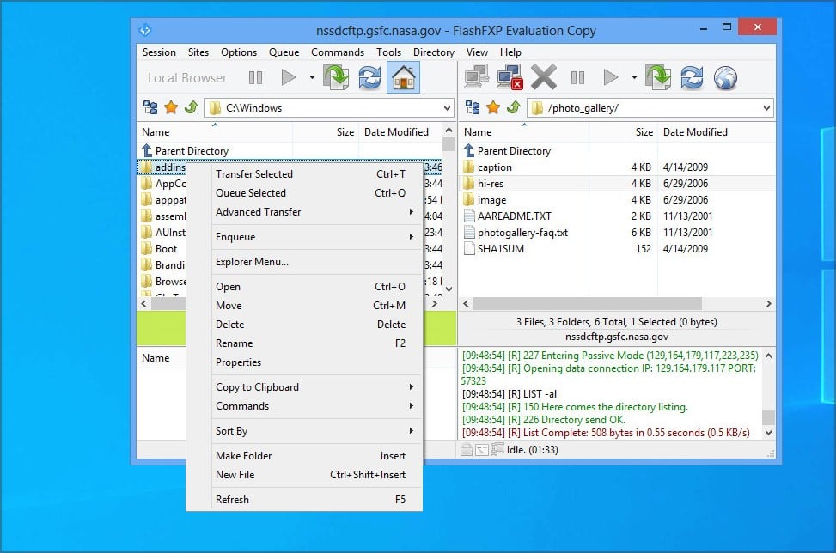Open the Help menu
Viewport: 836px width, 553px height.
[x=510, y=52]
